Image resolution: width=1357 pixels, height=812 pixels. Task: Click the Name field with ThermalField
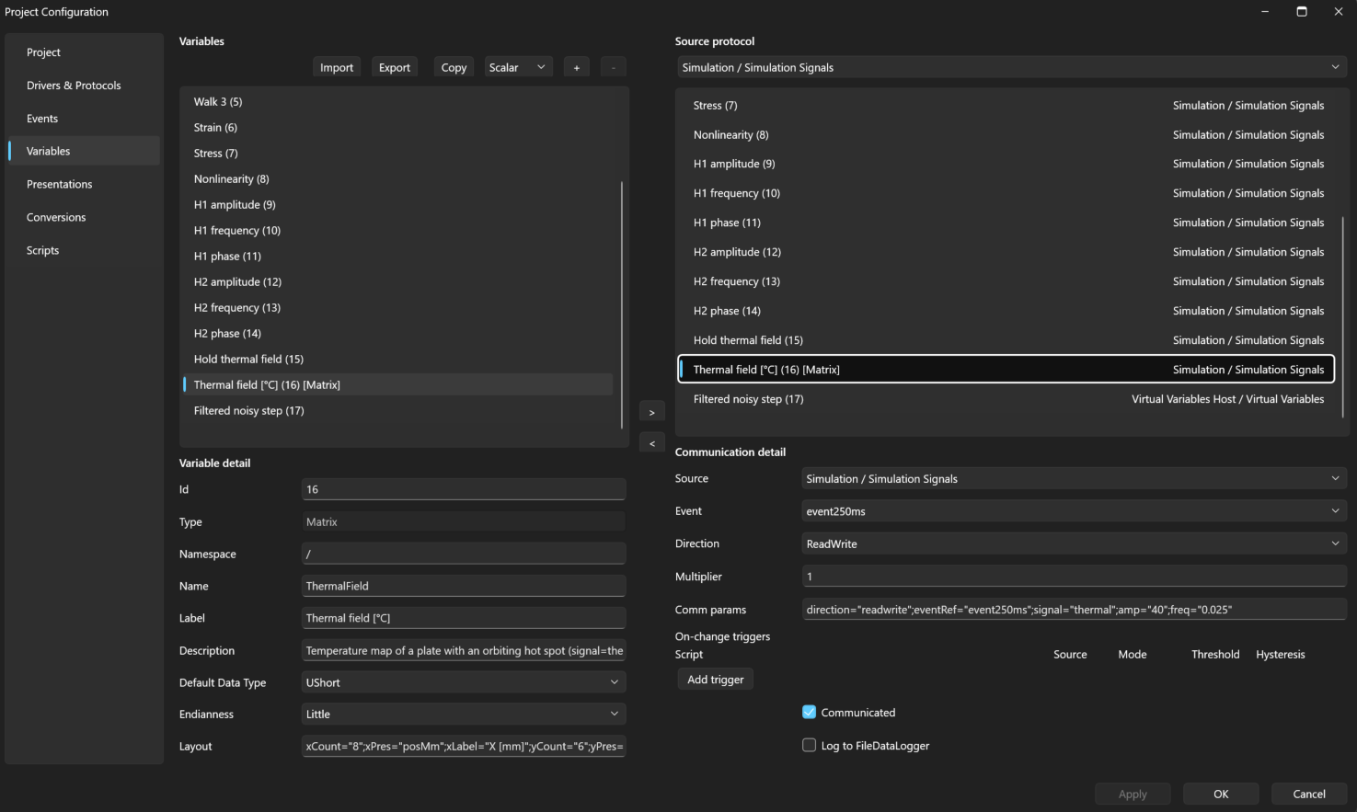[464, 586]
